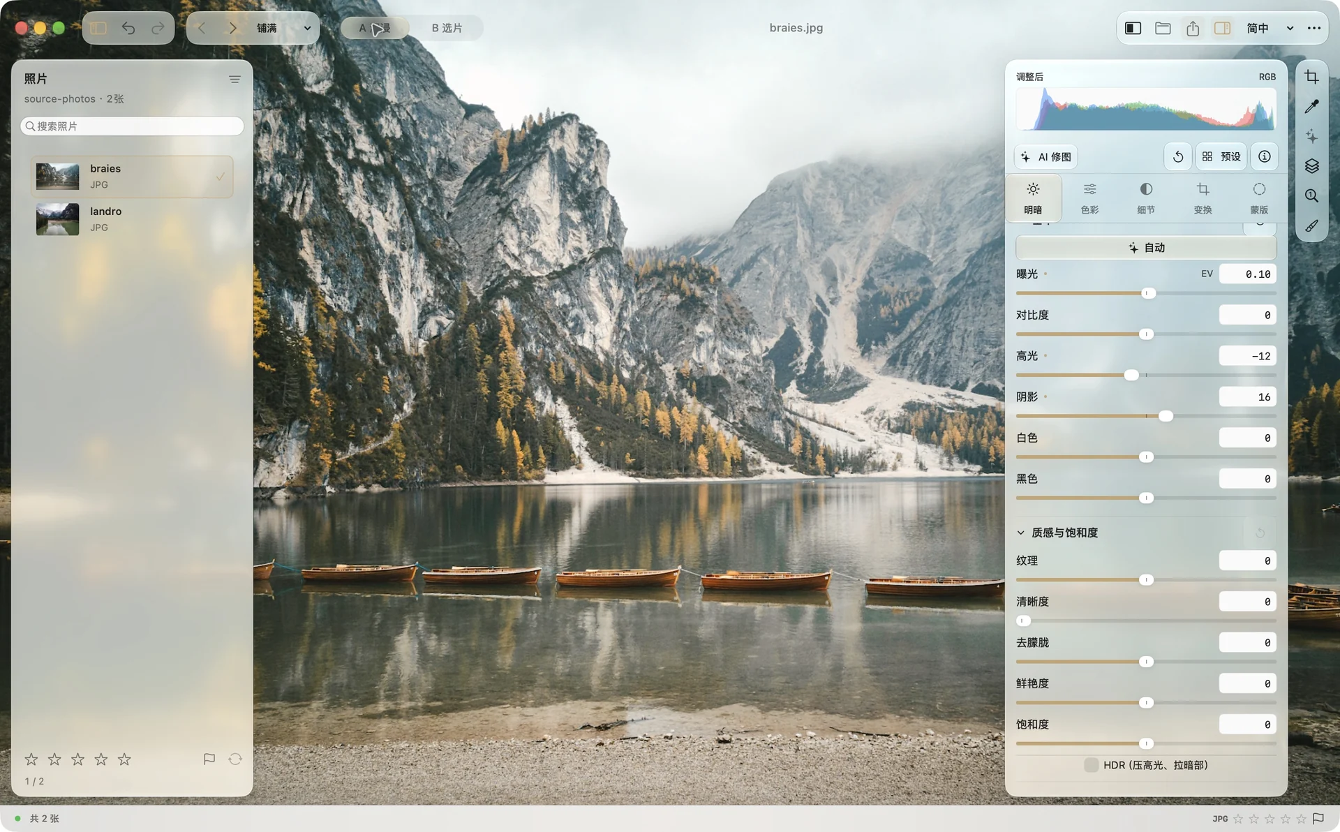Click the 阴影 slider handle
Image resolution: width=1340 pixels, height=832 pixels.
pos(1166,416)
